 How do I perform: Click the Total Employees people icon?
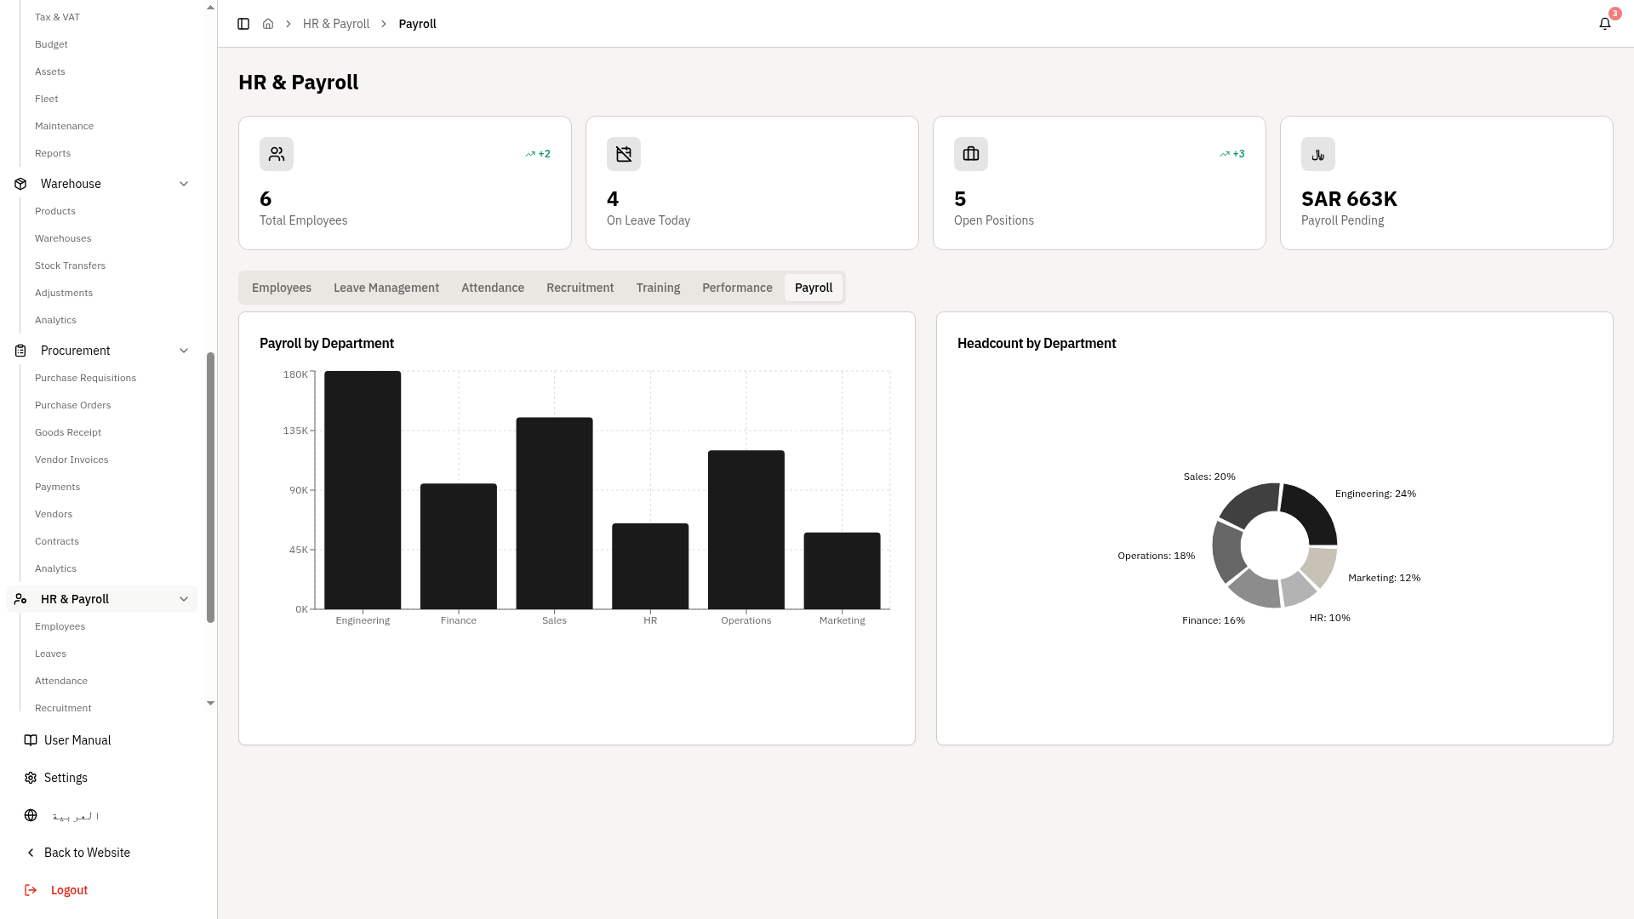point(277,154)
